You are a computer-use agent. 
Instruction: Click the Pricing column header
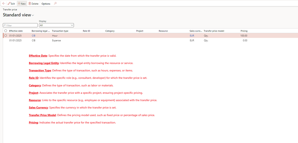point(244,31)
